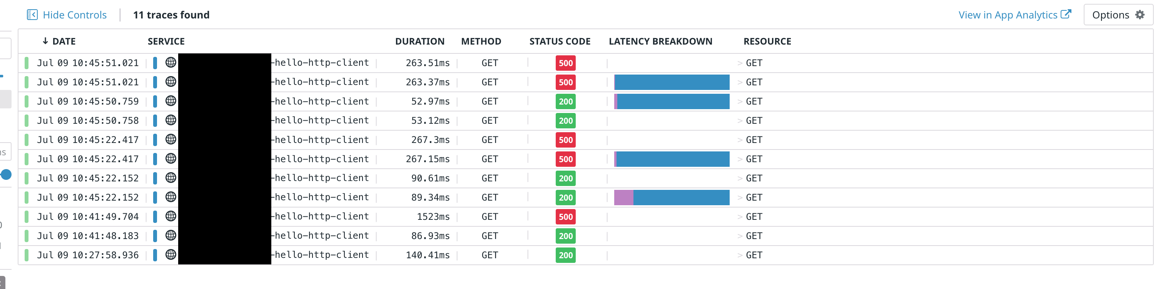Click the latency breakdown bar of the 89.34ms trace
The width and height of the screenshot is (1163, 289).
pyautogui.click(x=671, y=197)
